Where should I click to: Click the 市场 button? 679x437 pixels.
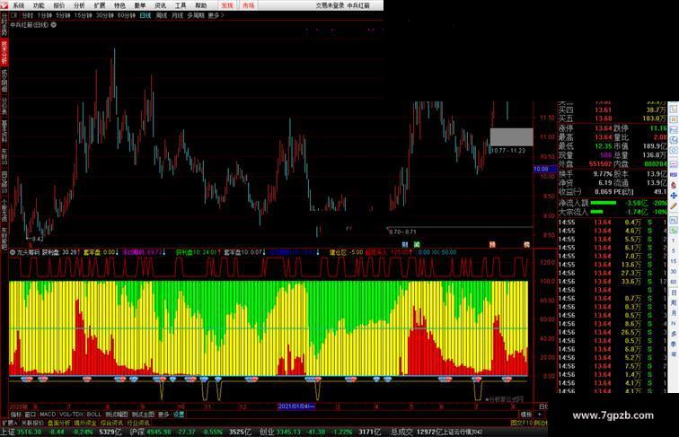point(249,5)
